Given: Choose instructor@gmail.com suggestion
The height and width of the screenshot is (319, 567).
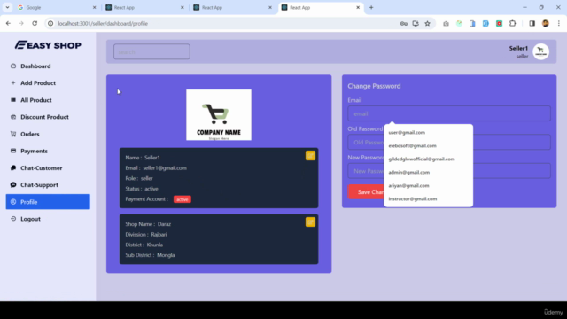Looking at the screenshot, I should (x=429, y=198).
